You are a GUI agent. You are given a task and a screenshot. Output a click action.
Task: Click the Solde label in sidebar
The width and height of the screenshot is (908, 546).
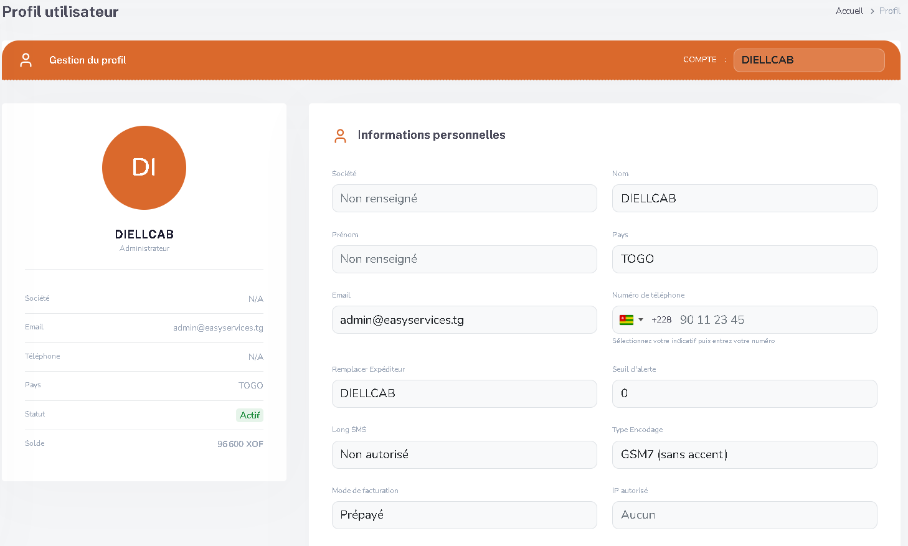pyautogui.click(x=35, y=443)
